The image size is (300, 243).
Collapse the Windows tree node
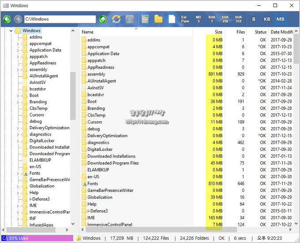pos(11,30)
